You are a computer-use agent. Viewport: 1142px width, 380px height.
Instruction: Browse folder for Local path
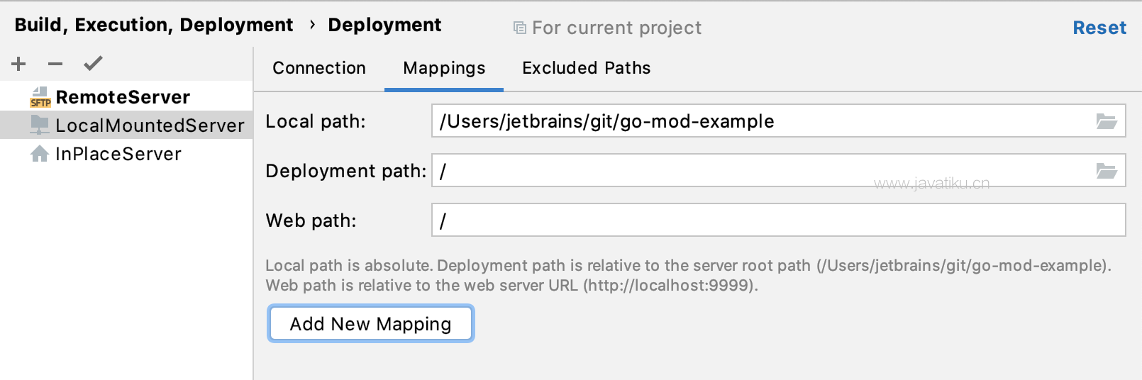click(x=1107, y=121)
